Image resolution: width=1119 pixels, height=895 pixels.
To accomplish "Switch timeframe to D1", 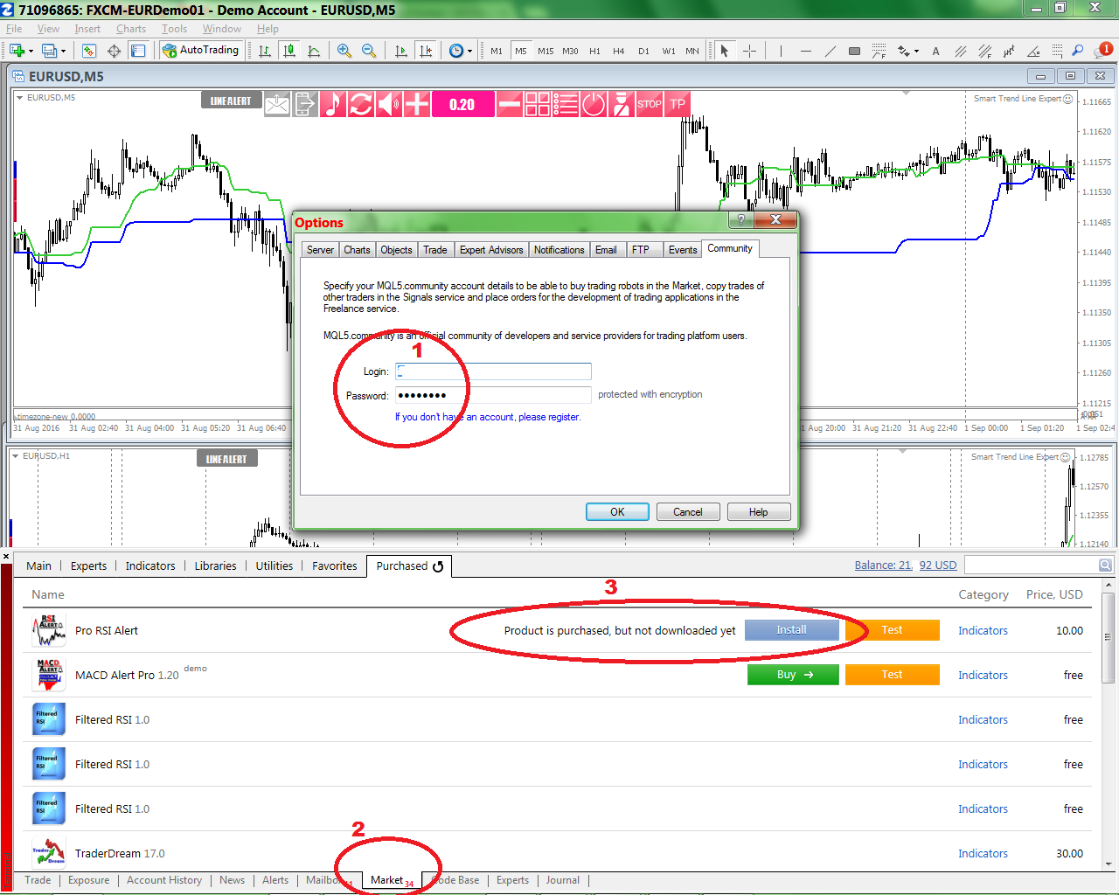I will click(643, 51).
